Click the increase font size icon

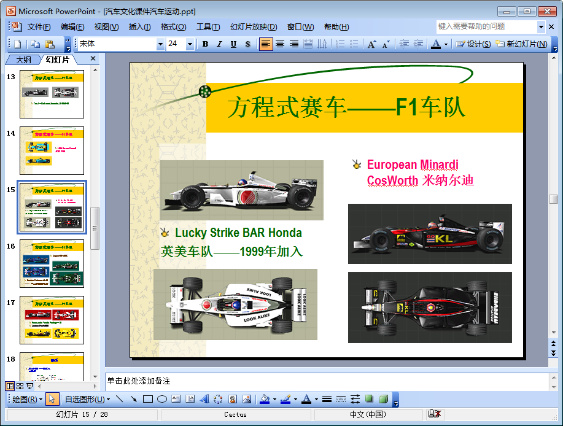[371, 44]
